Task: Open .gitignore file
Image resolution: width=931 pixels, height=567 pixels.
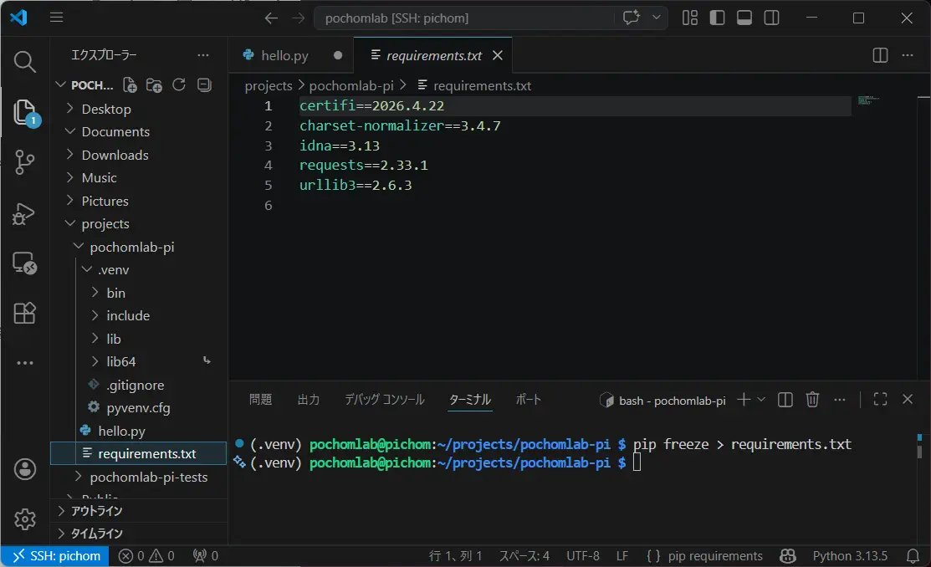Action: click(x=135, y=385)
